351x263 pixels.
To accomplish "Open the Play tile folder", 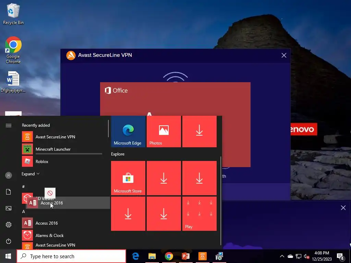I will tap(199, 214).
